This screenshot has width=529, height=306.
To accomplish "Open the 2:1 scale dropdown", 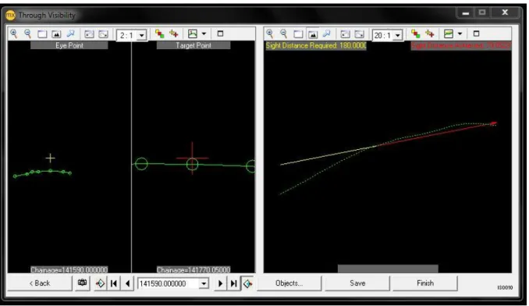I will [x=142, y=35].
